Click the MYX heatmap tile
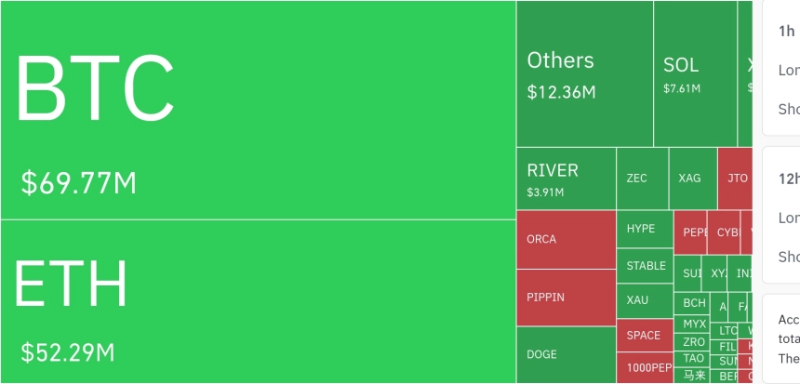 click(x=694, y=324)
